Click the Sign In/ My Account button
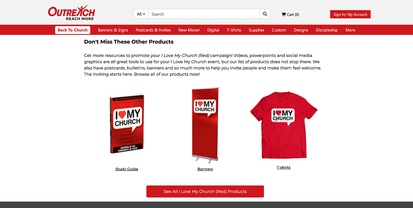 [x=350, y=14]
